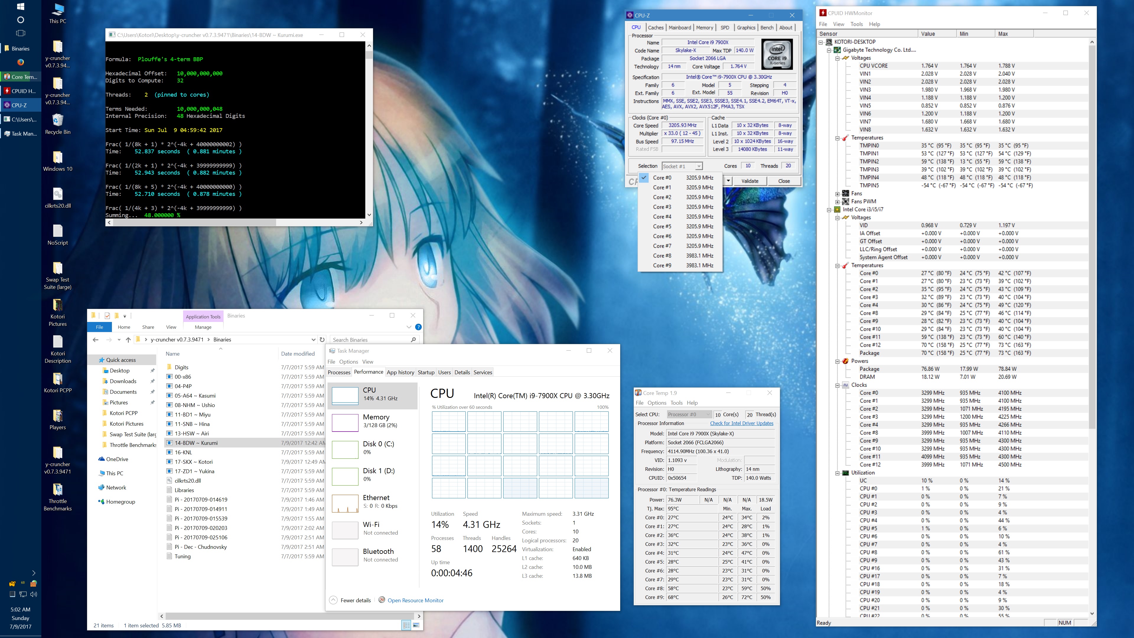The image size is (1134, 638).
Task: Switch to the Memory tab in CPU-Z
Action: pos(704,27)
